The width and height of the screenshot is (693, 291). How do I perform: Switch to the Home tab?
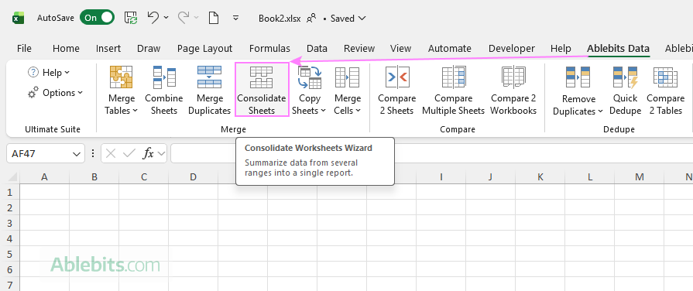pos(66,49)
